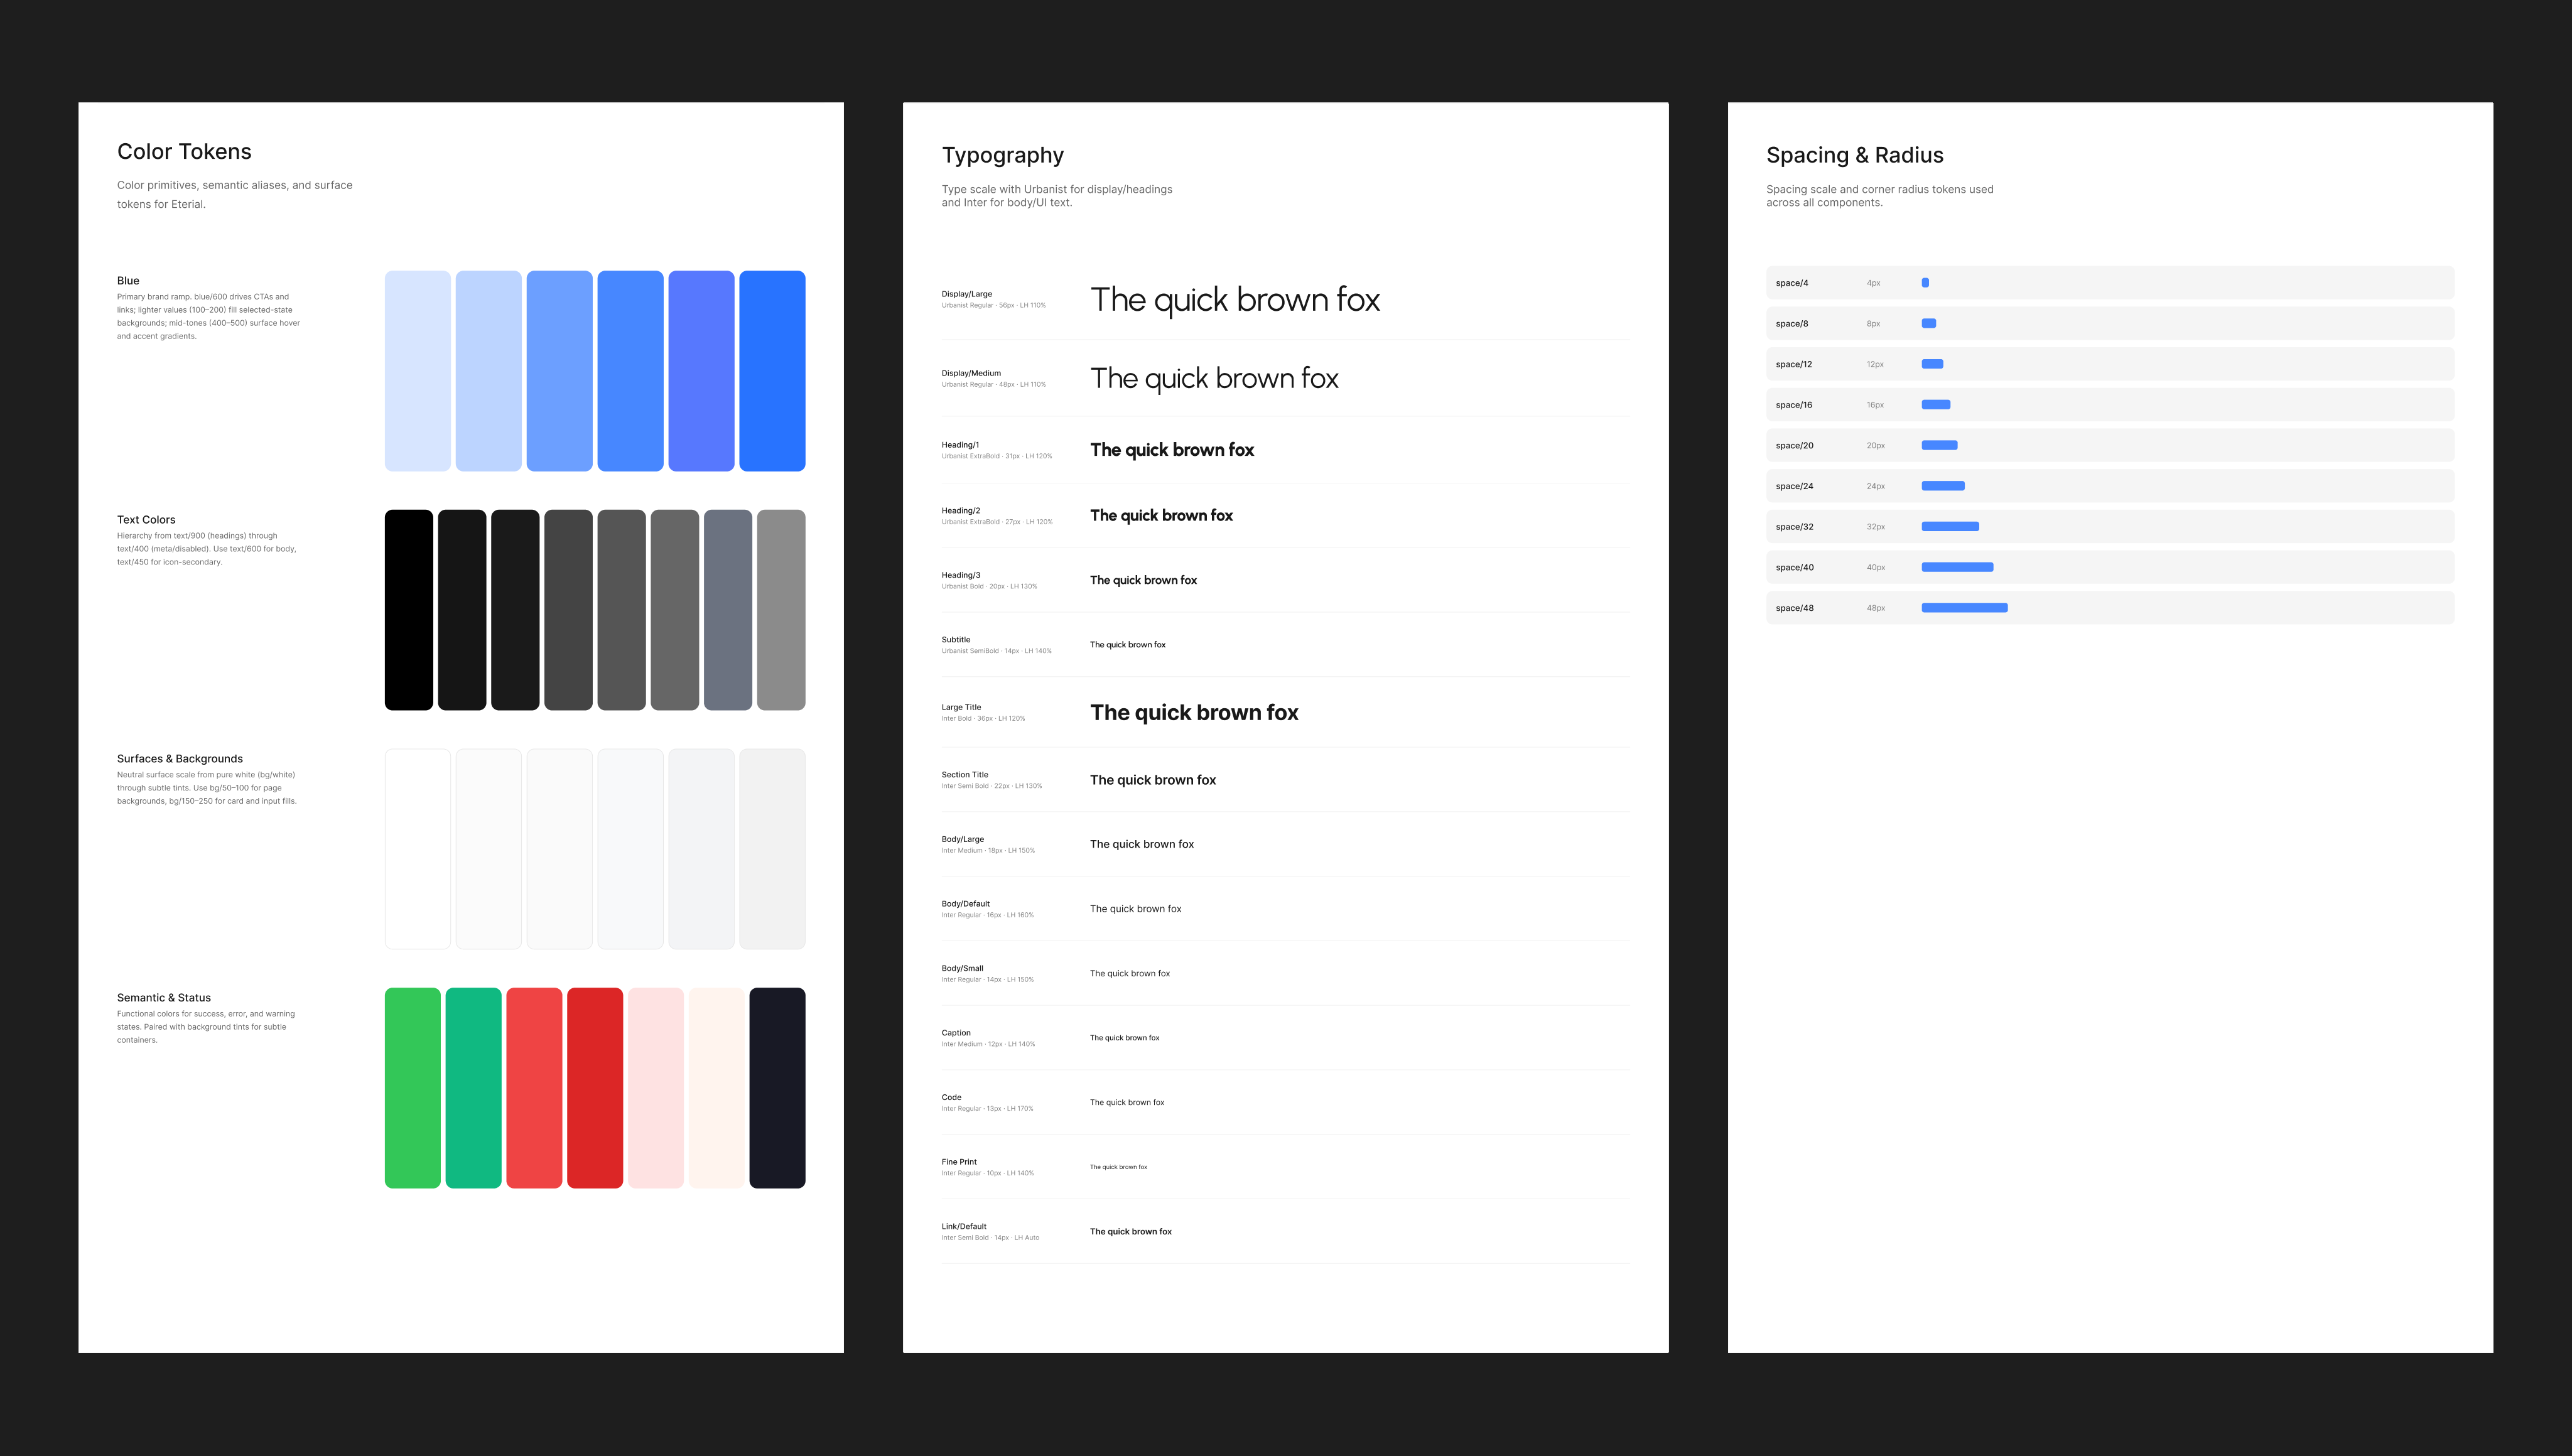Pick the light pink background tint swatch
This screenshot has height=1456, width=2572.
656,1088
